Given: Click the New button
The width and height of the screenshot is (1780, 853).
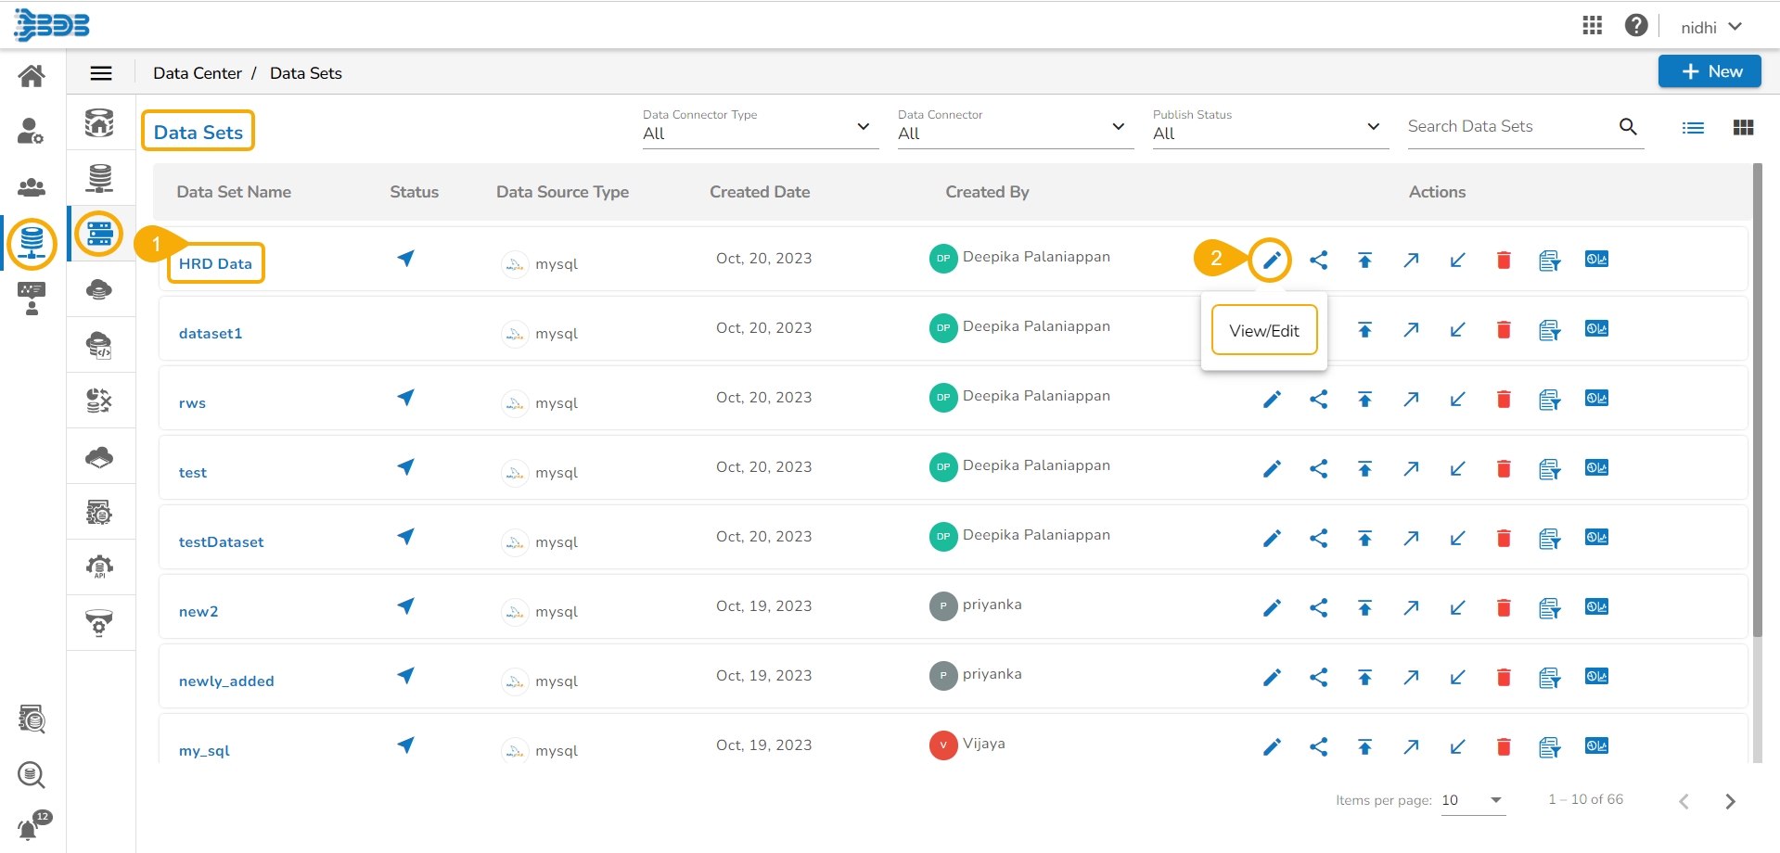Looking at the screenshot, I should (1709, 71).
